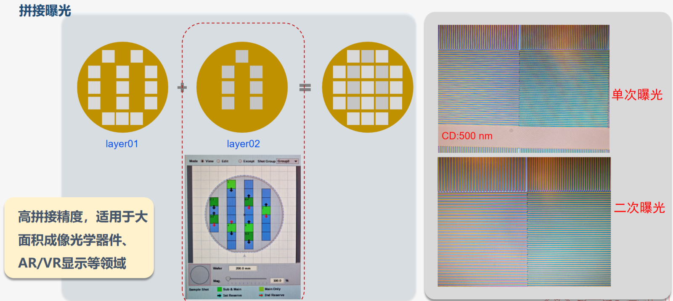Screen dimensions: 673x301
Task: Click the plus sign between layer wafers
Action: pos(182,87)
